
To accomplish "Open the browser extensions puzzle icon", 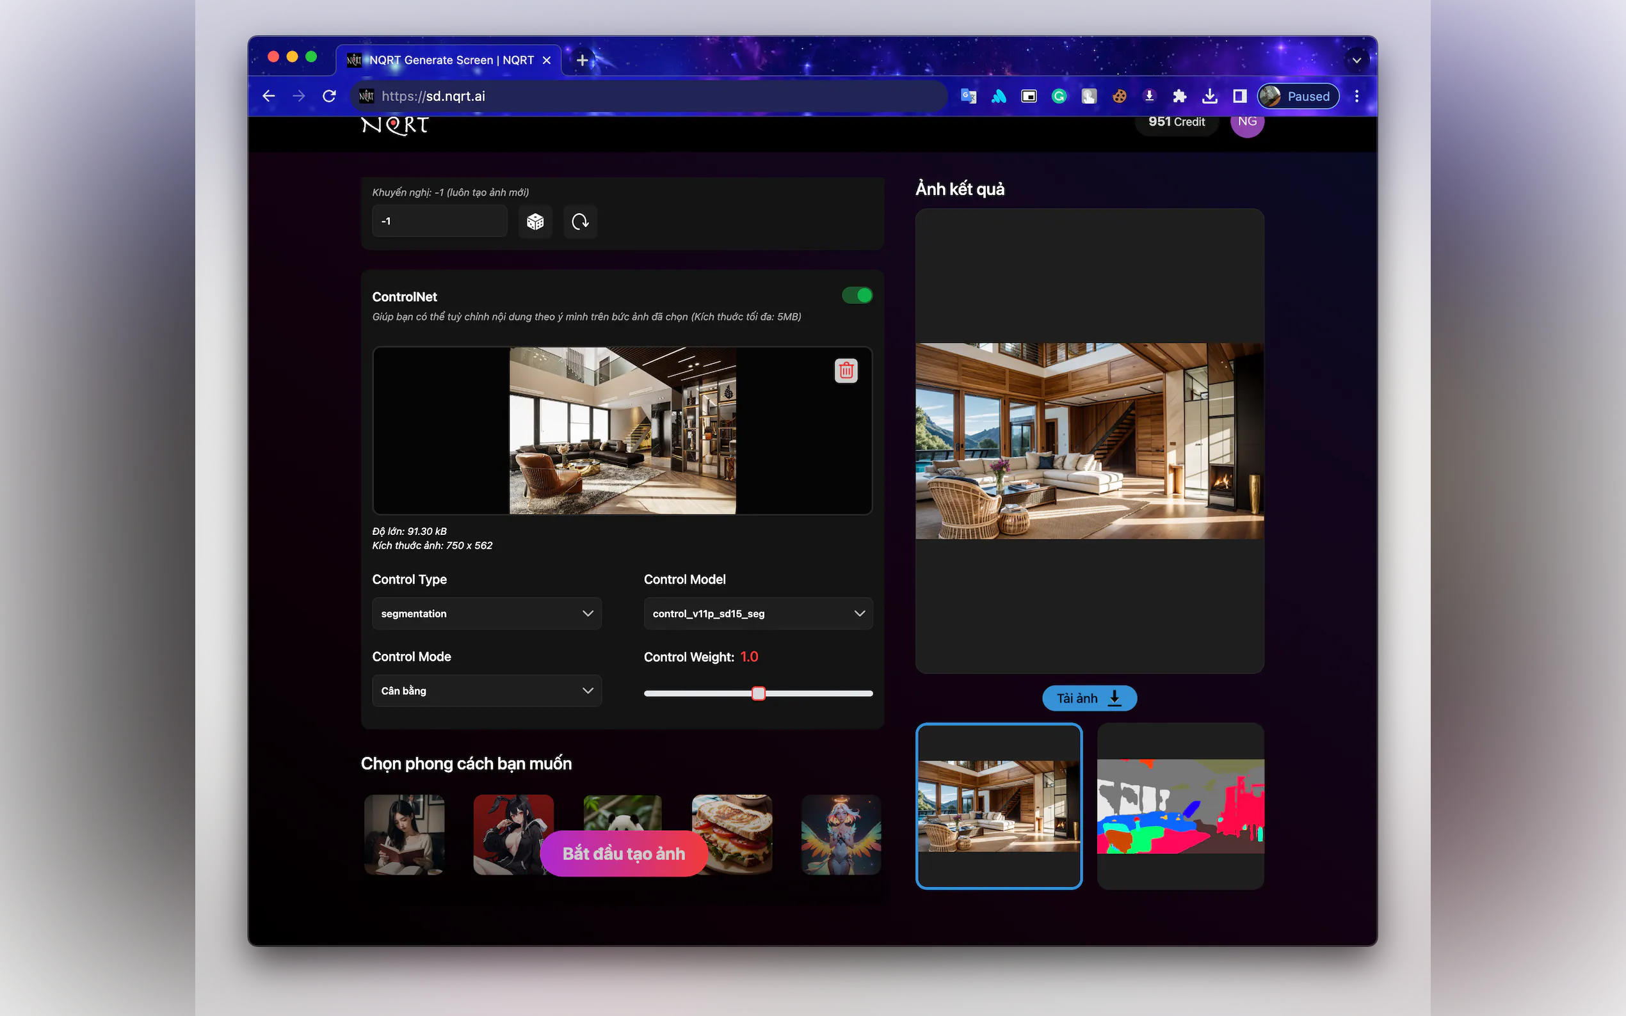I will 1179,96.
